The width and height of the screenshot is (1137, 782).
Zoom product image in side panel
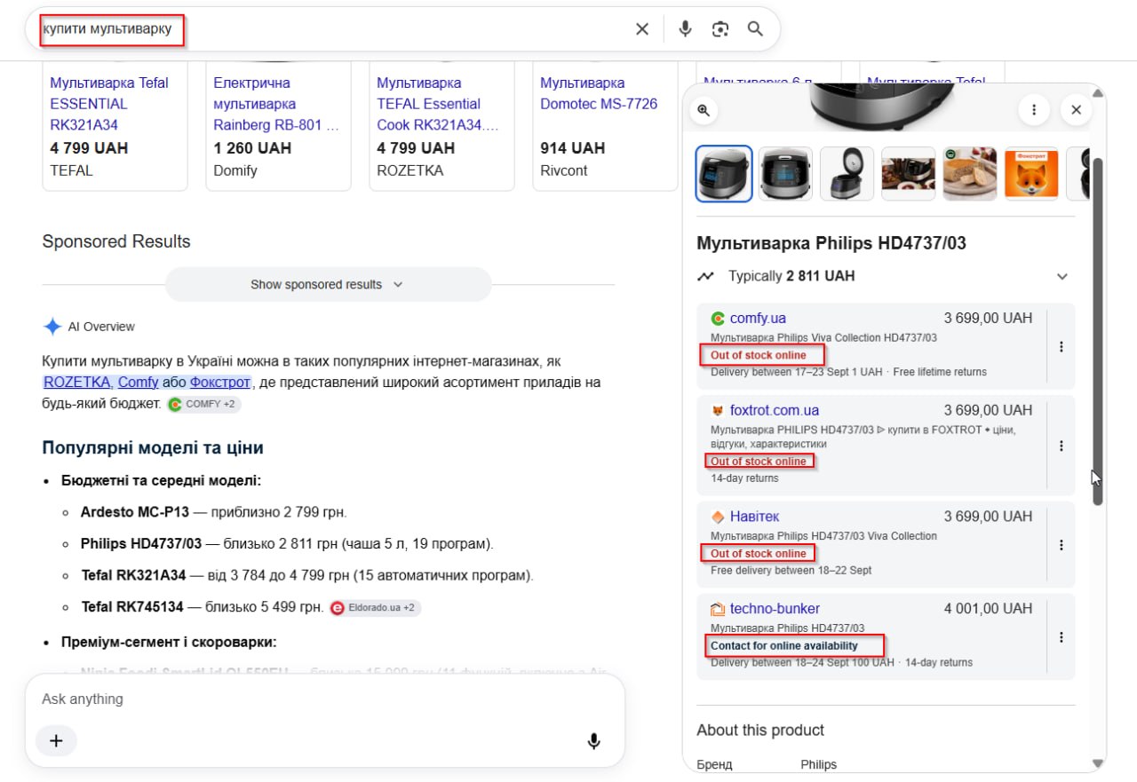pyautogui.click(x=704, y=110)
